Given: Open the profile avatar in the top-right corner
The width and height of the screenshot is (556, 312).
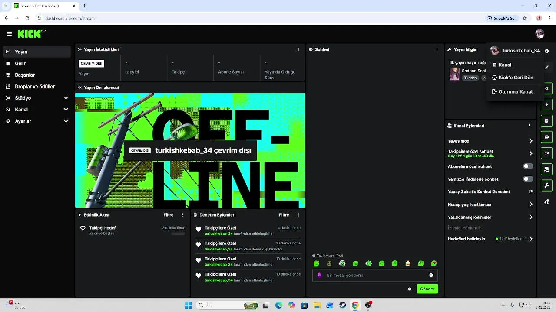Looking at the screenshot, I should tap(539, 34).
